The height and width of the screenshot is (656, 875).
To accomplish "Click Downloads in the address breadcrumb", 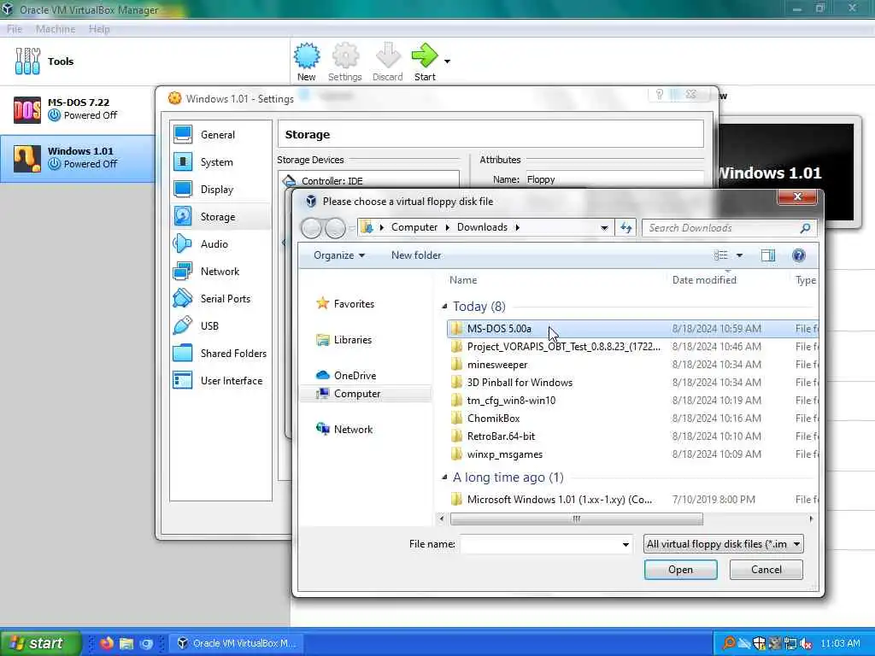I will tap(482, 227).
